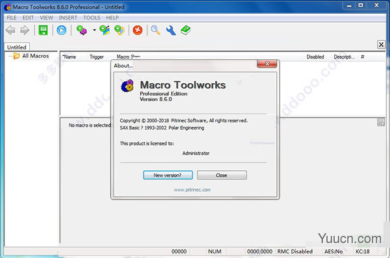Click the NUM status bar indicator
The width and height of the screenshot is (390, 258).
click(x=214, y=252)
